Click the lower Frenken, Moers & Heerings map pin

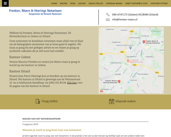point(119,82)
